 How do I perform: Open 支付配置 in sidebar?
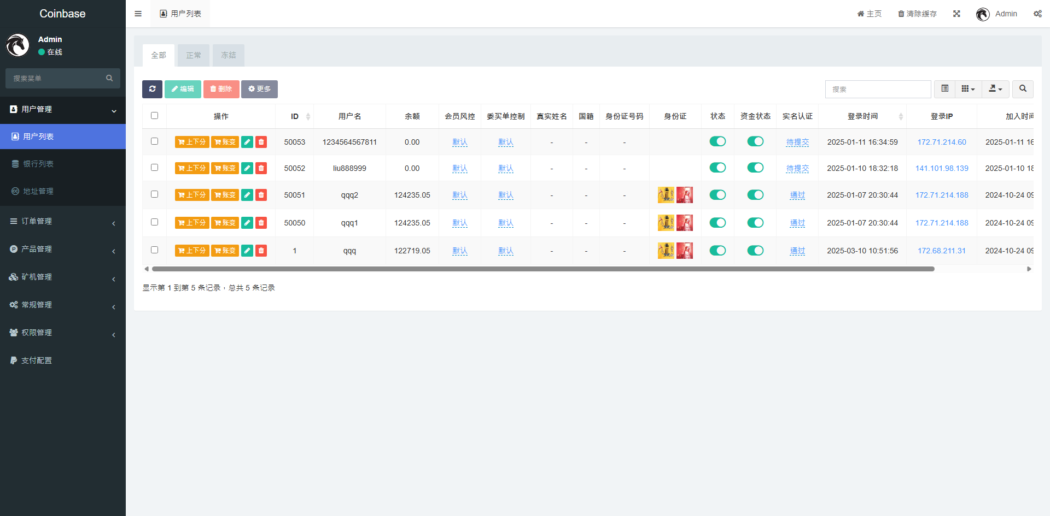click(x=63, y=360)
